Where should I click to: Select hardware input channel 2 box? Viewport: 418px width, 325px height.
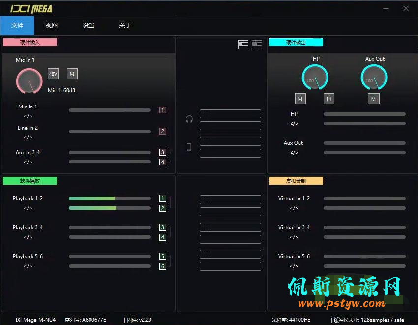pos(163,131)
